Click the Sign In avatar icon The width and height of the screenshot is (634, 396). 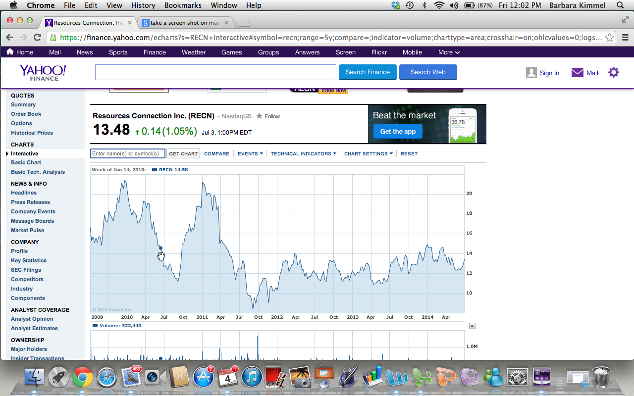coord(531,73)
